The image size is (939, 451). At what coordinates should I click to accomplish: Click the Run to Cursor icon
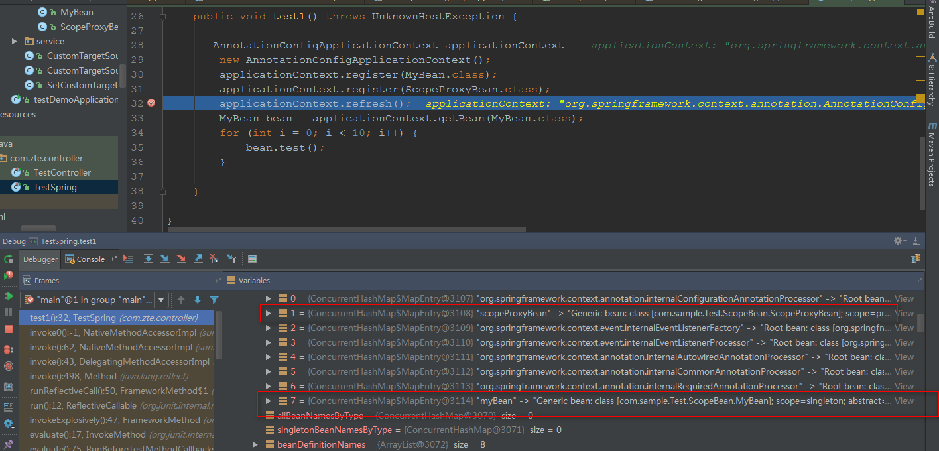click(x=231, y=259)
